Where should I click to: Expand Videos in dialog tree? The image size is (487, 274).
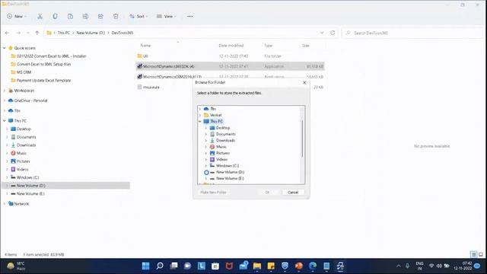click(206, 159)
